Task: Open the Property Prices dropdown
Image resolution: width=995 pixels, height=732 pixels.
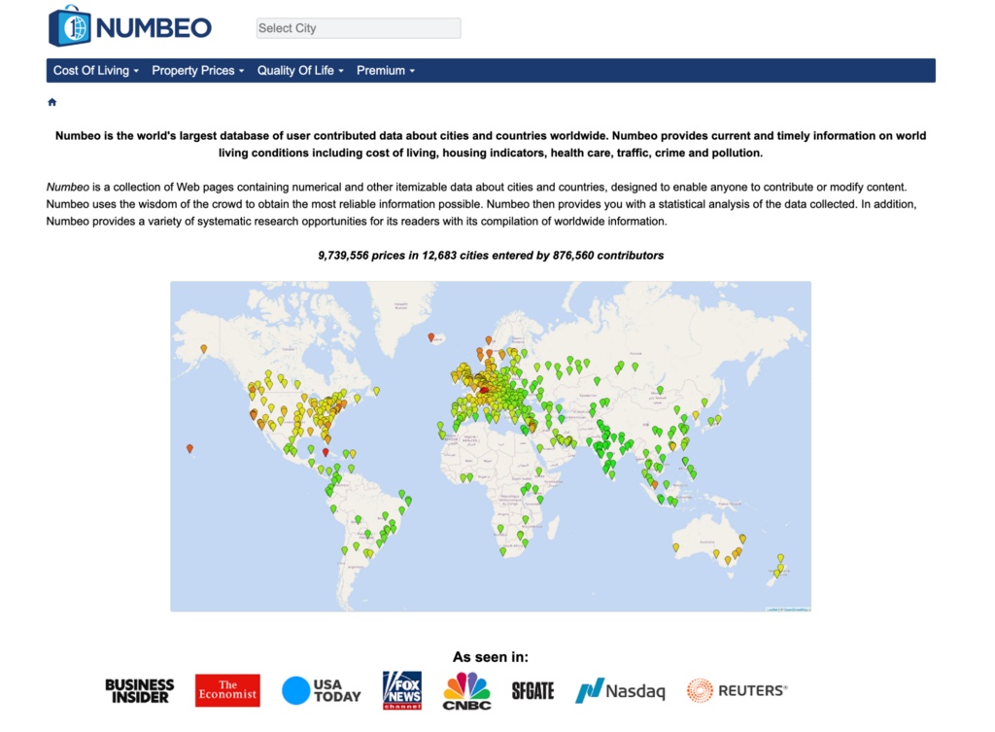Action: [197, 71]
